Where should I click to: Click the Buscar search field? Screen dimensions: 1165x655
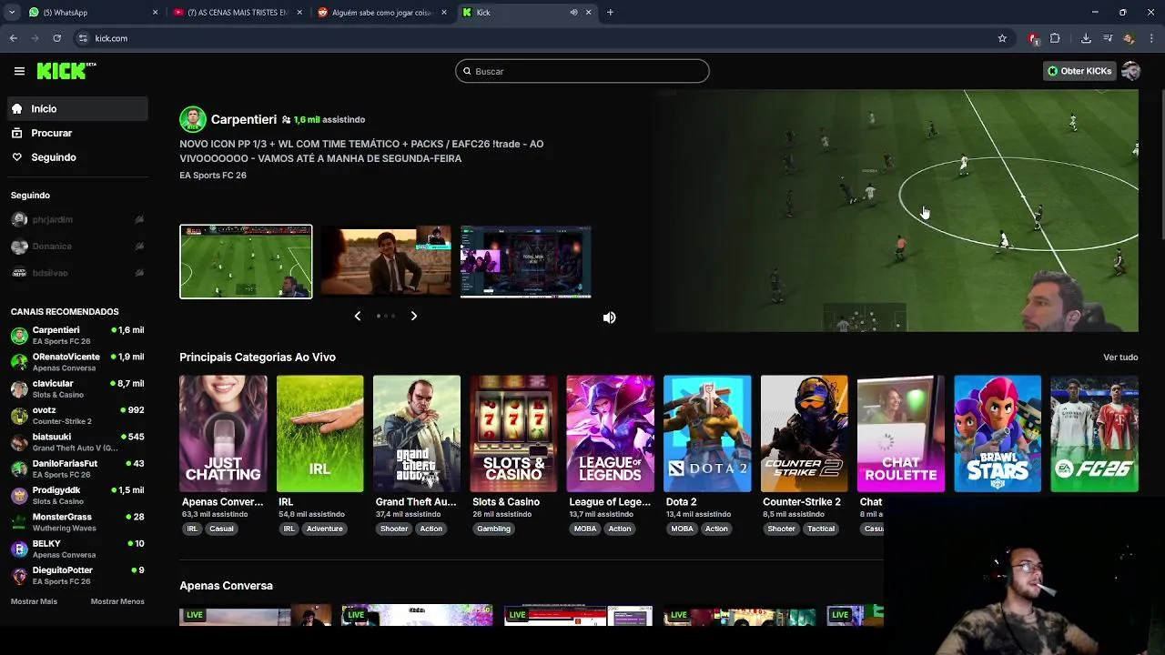click(582, 71)
